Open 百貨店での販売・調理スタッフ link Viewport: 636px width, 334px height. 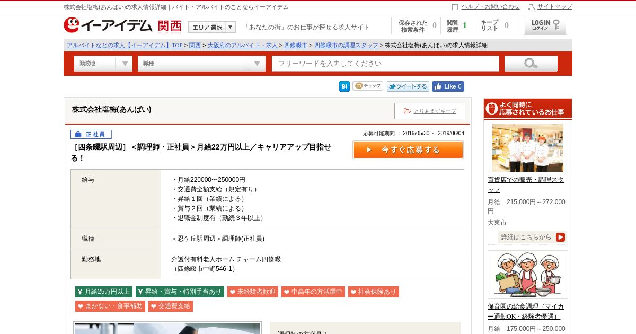(526, 184)
